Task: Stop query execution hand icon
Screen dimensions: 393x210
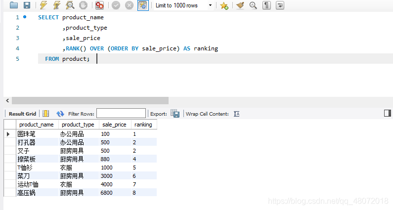Action: pyautogui.click(x=83, y=5)
